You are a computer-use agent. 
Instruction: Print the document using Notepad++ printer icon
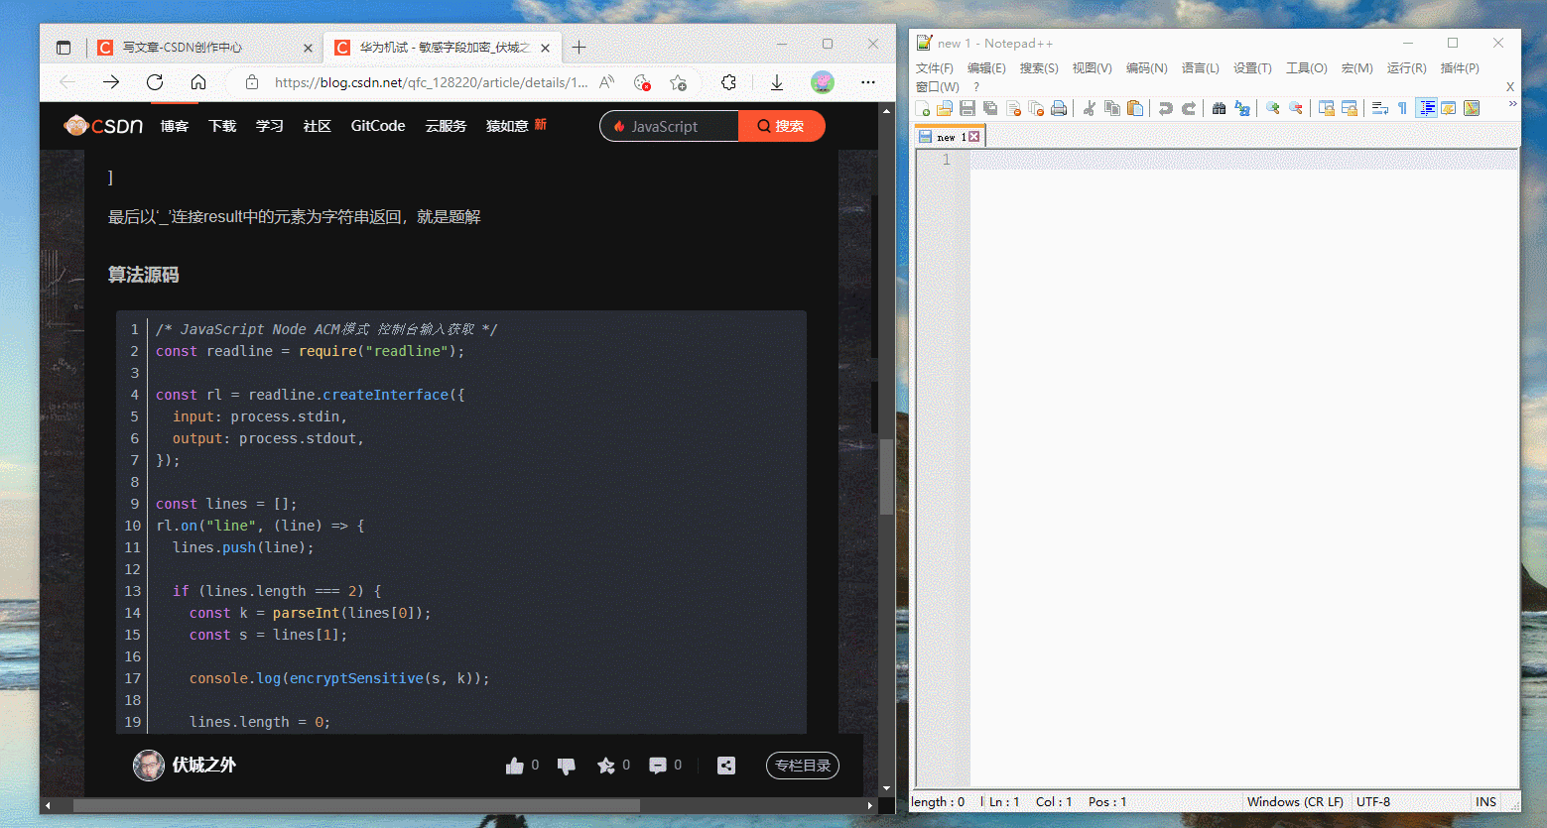1059,108
